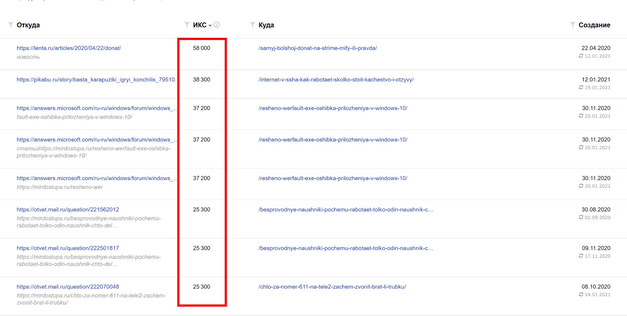Sort by the Куда column header

point(266,25)
